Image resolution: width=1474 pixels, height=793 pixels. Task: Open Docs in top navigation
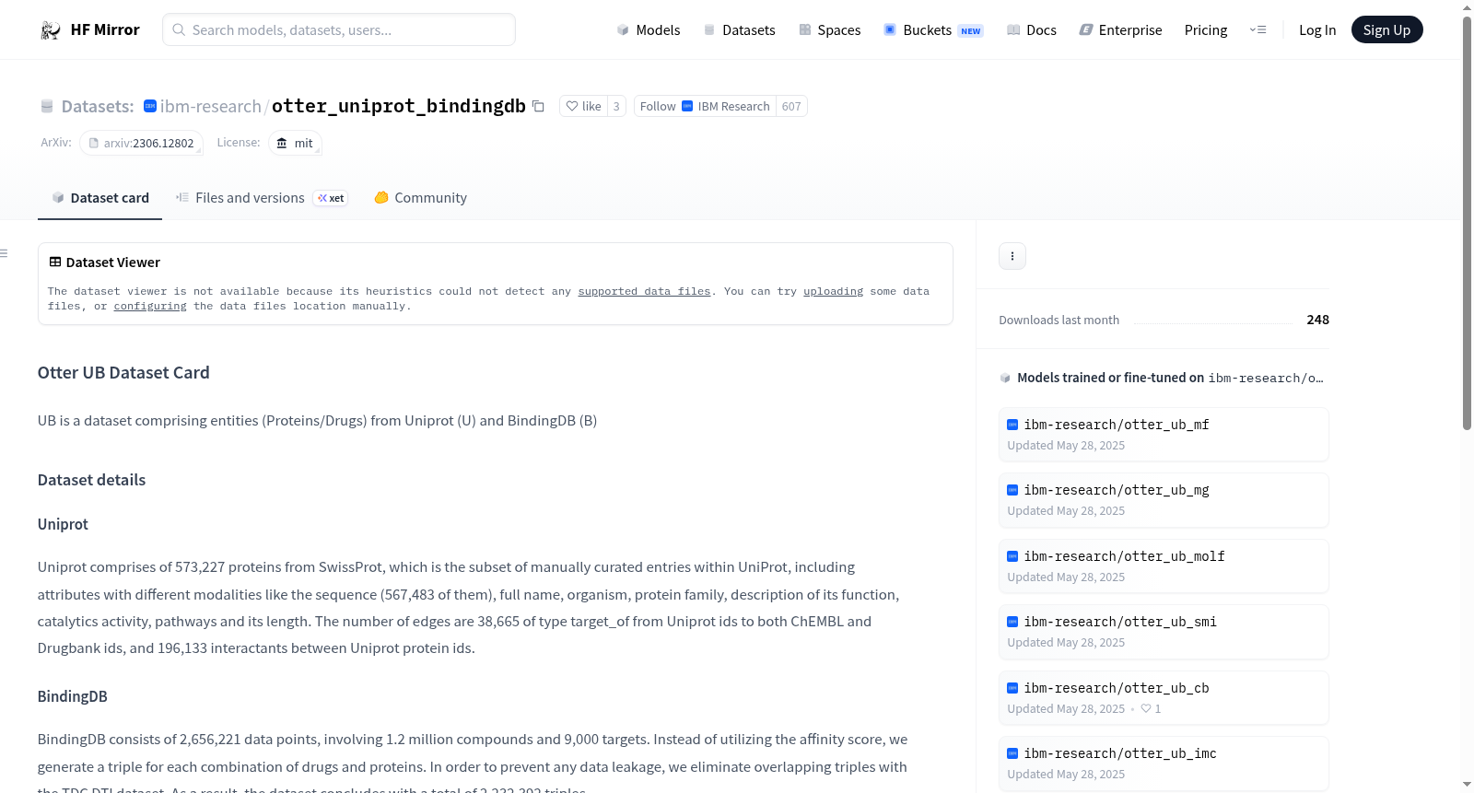tap(1032, 30)
